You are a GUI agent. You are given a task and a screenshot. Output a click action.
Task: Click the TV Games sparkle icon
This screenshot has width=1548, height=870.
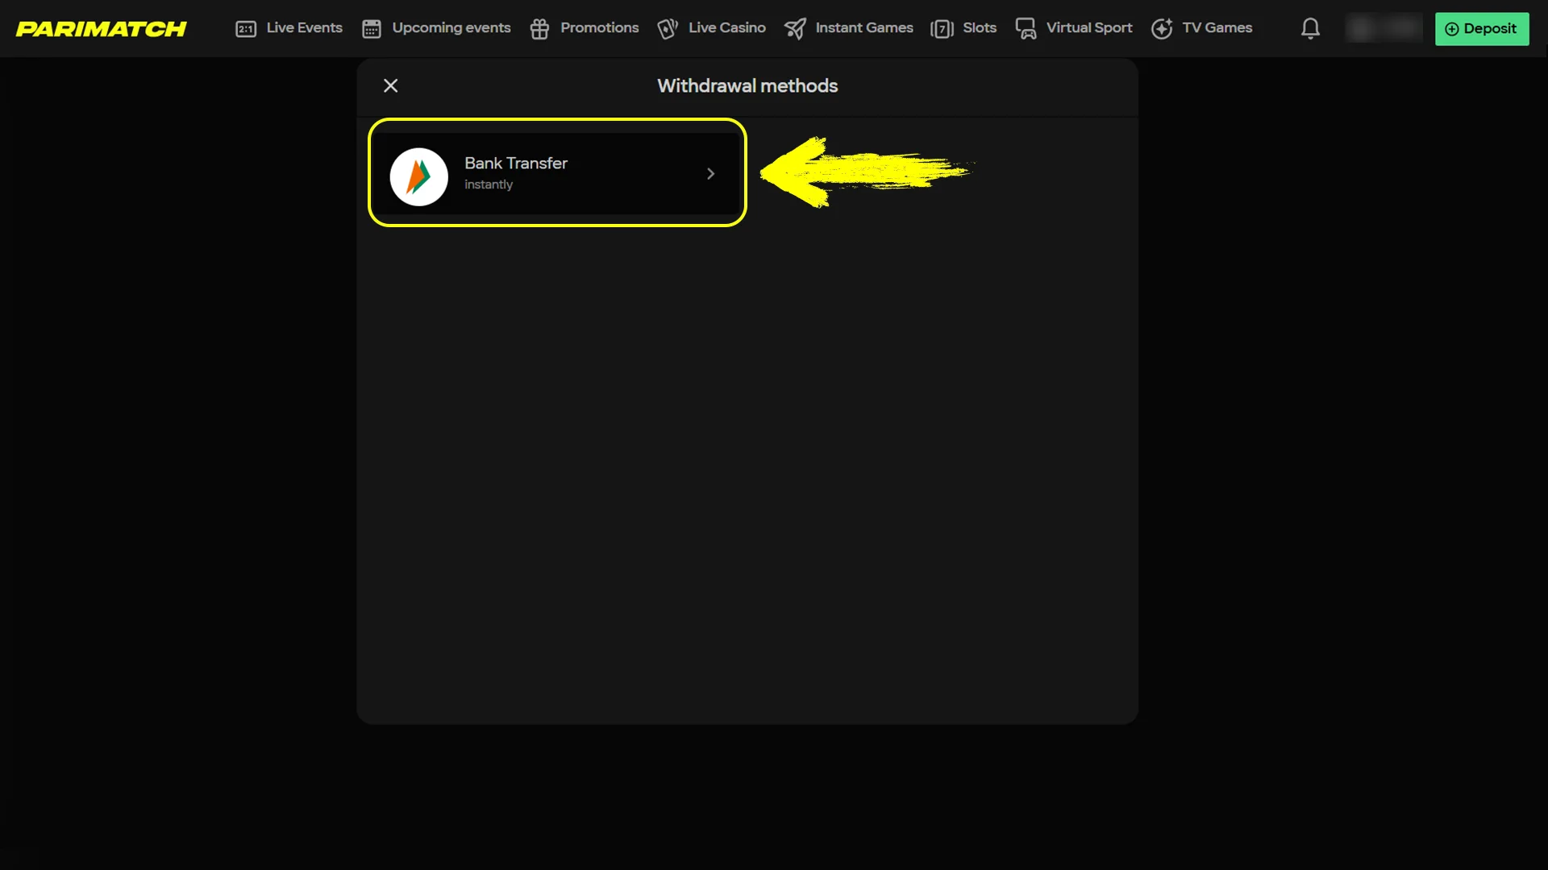tap(1162, 29)
